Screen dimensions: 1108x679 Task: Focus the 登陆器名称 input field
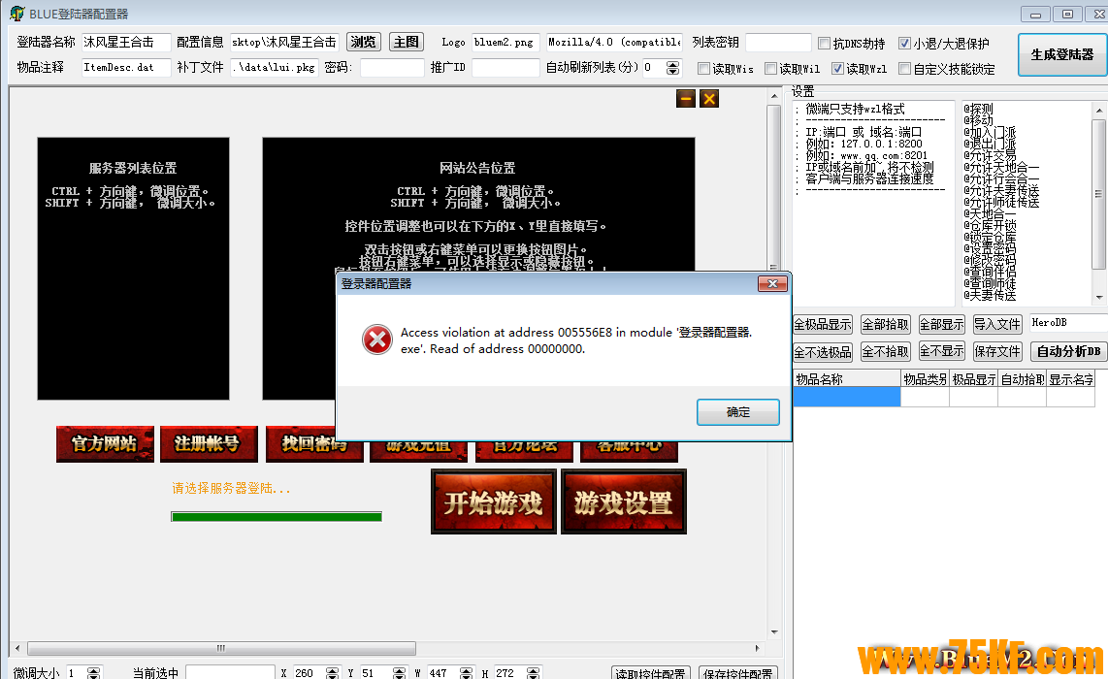(126, 43)
